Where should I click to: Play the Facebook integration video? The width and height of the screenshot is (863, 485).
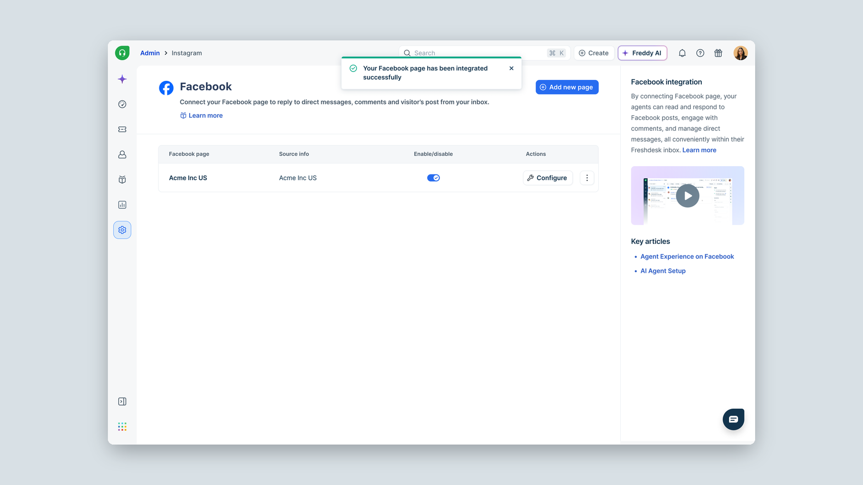point(687,195)
